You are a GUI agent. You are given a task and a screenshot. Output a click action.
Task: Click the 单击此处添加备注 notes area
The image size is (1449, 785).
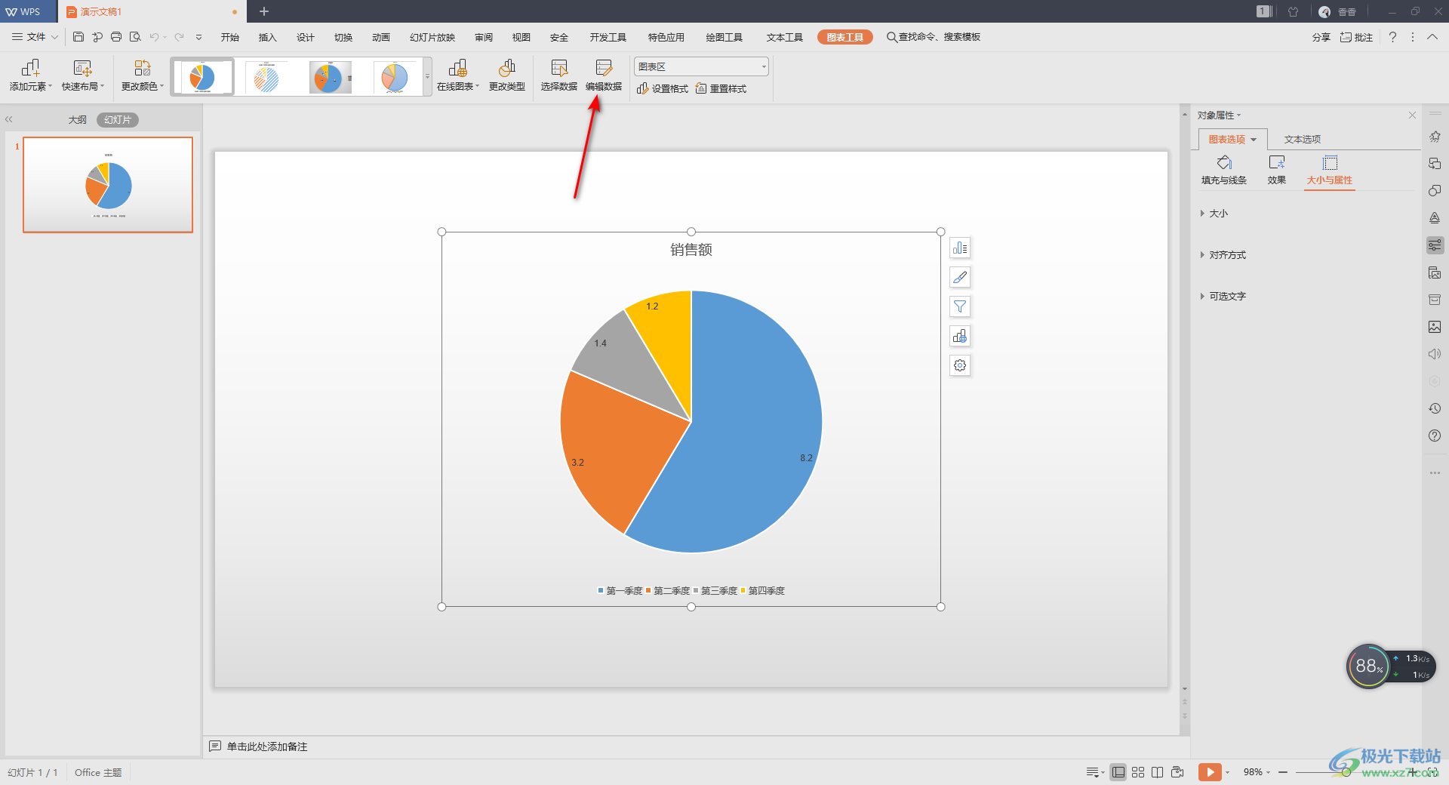coord(266,747)
